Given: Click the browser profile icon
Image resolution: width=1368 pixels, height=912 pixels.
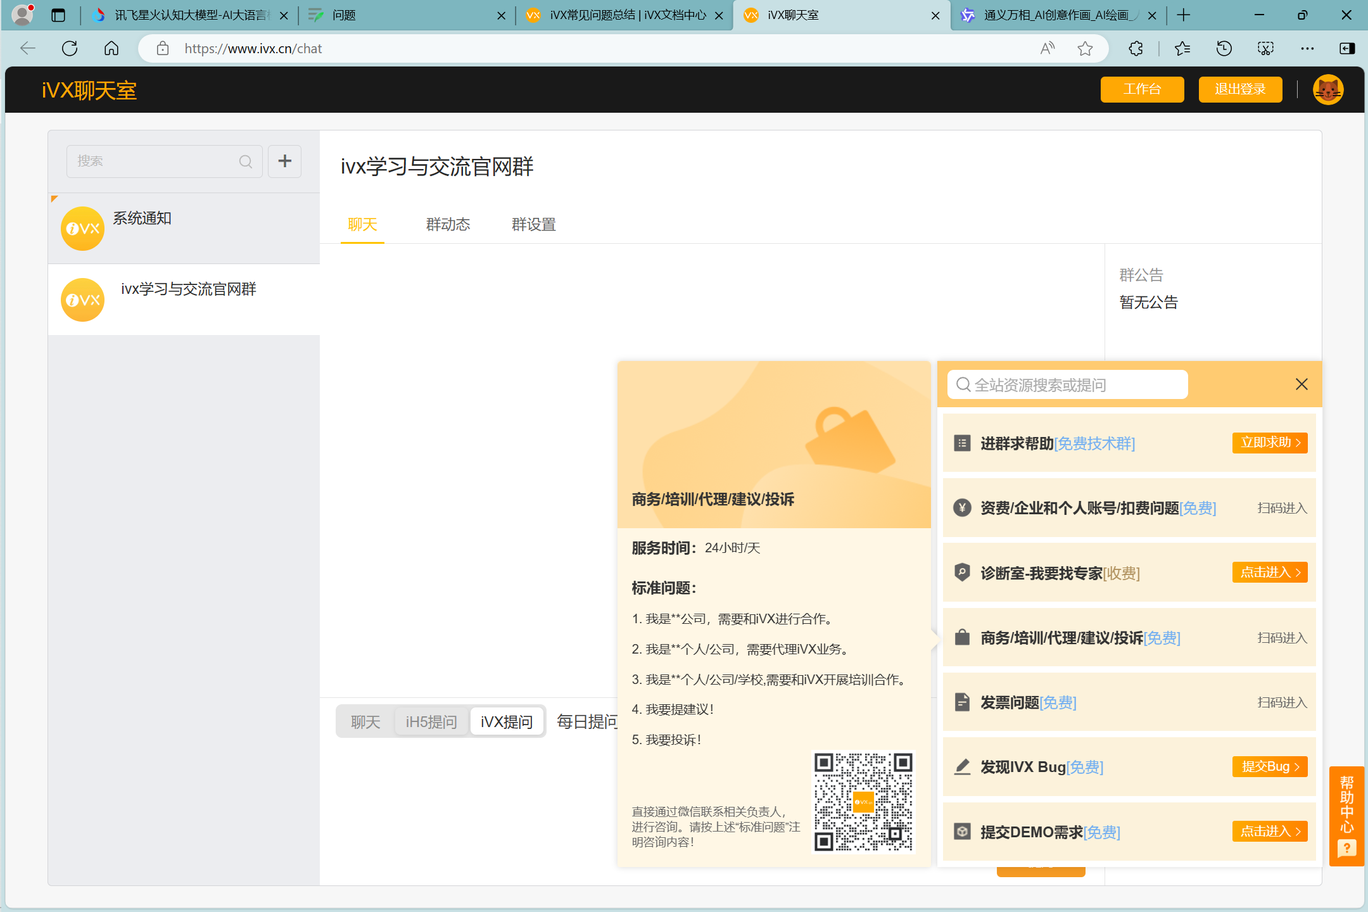Looking at the screenshot, I should [22, 15].
